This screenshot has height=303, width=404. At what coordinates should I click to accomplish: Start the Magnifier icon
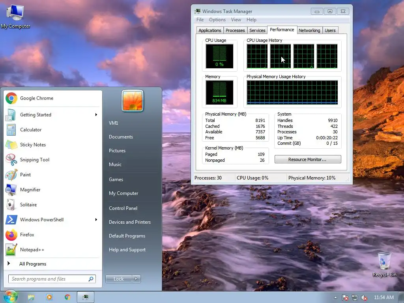tap(11, 190)
